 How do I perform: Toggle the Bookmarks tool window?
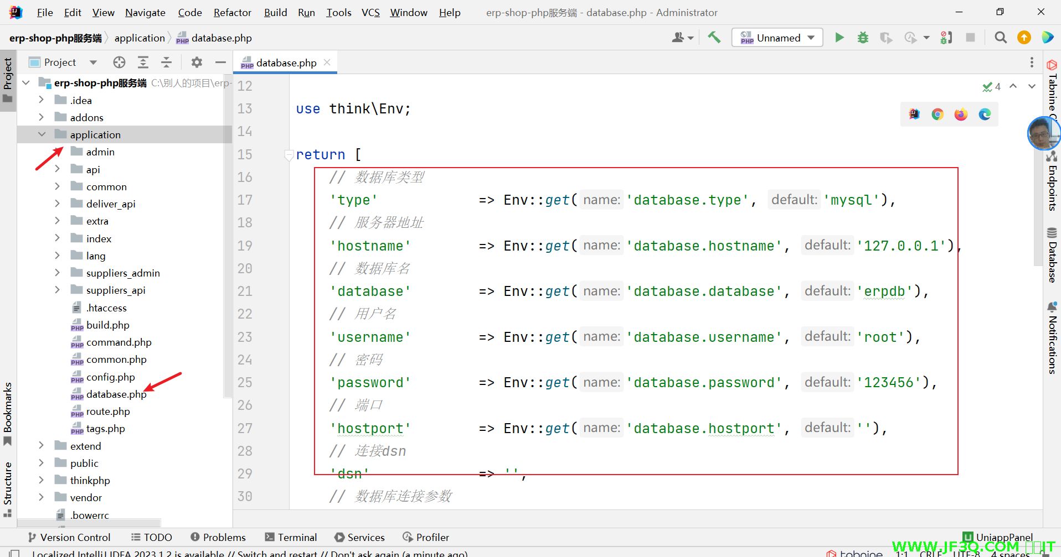click(8, 413)
